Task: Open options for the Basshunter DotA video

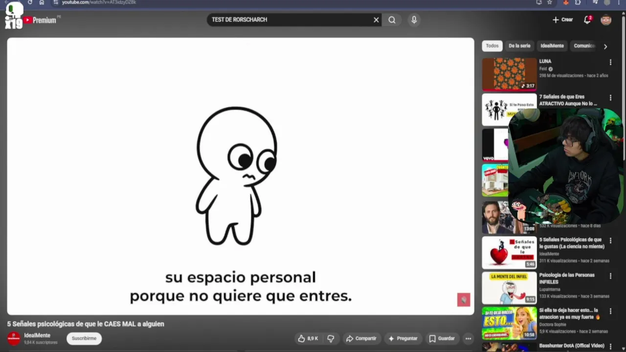Action: click(x=610, y=347)
